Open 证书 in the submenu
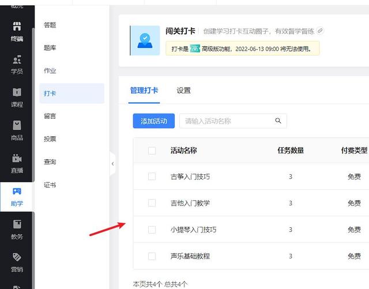The height and width of the screenshot is (289, 369). pyautogui.click(x=50, y=185)
